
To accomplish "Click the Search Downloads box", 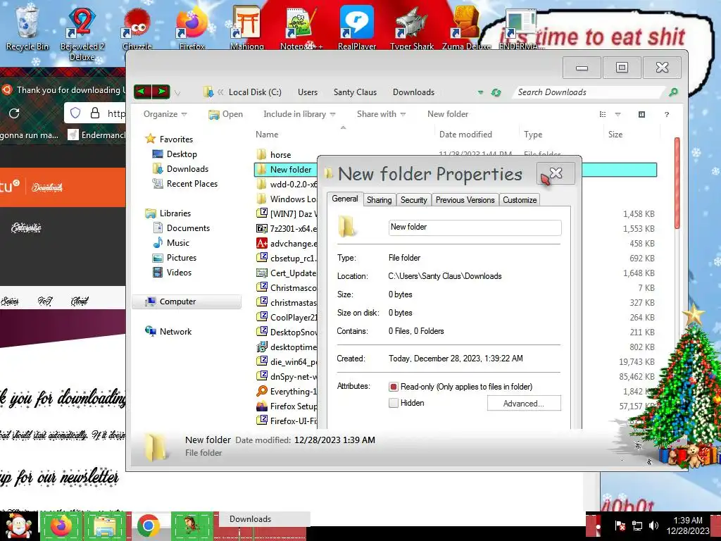I will 589,92.
